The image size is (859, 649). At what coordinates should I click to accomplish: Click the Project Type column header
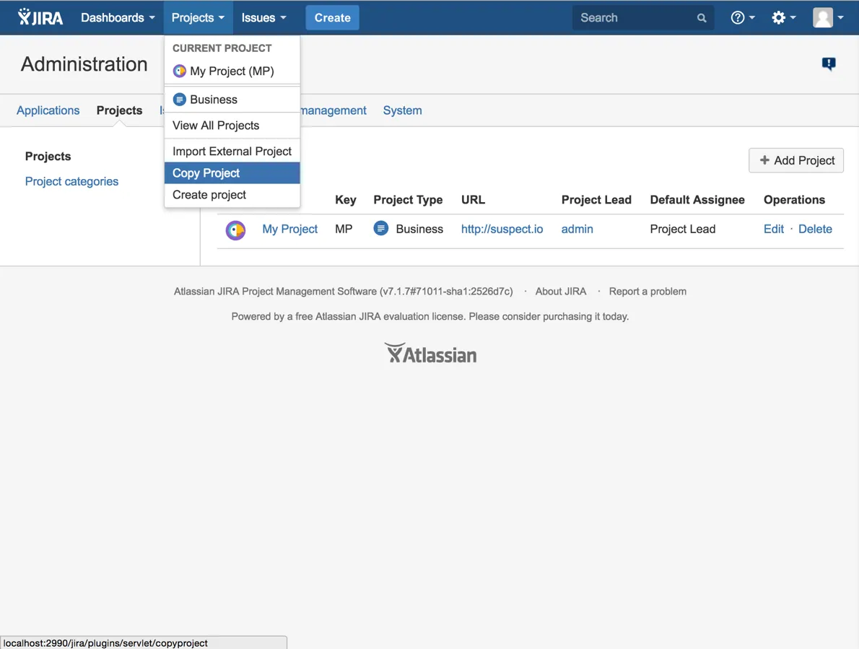[x=408, y=200]
